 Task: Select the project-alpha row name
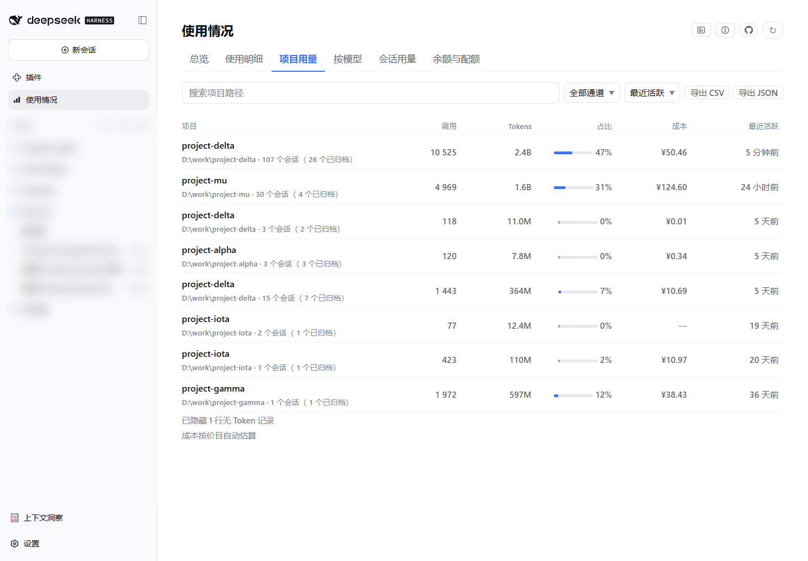tap(209, 250)
